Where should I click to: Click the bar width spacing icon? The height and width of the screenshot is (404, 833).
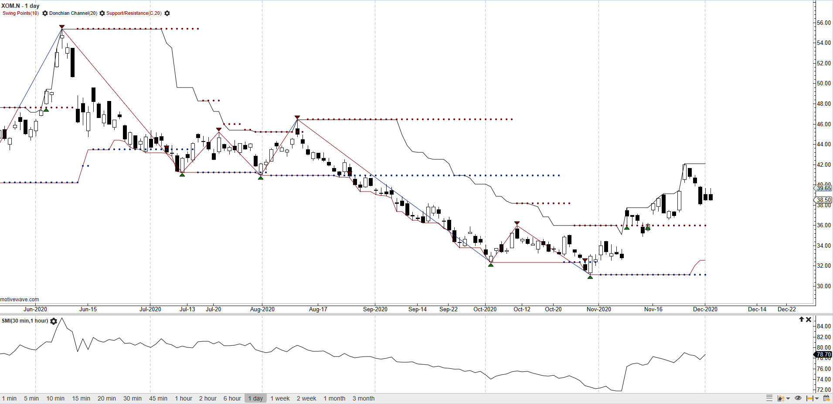[x=810, y=398]
